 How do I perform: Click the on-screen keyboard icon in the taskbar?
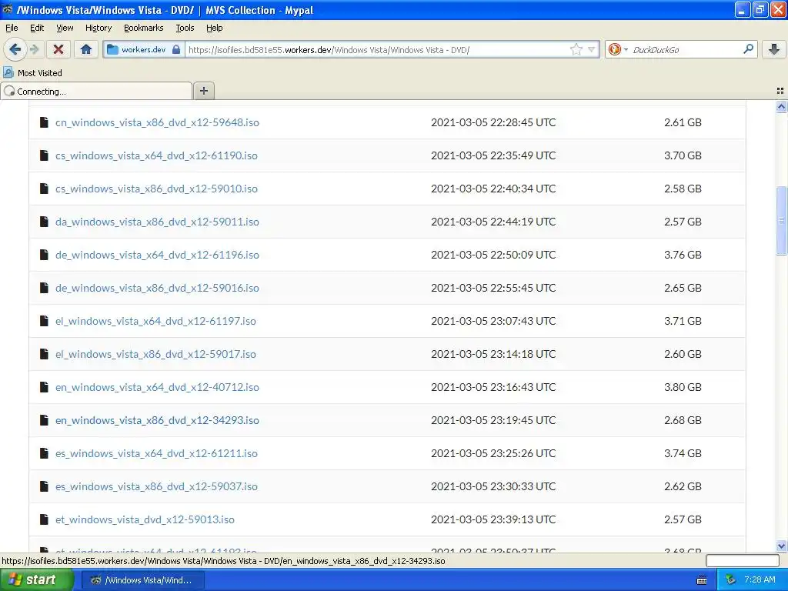tap(702, 580)
